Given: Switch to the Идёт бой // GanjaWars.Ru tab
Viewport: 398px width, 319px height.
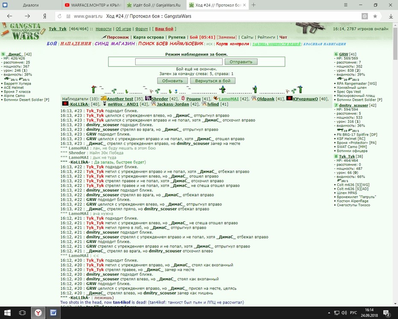Looking at the screenshot, I should point(155,5).
